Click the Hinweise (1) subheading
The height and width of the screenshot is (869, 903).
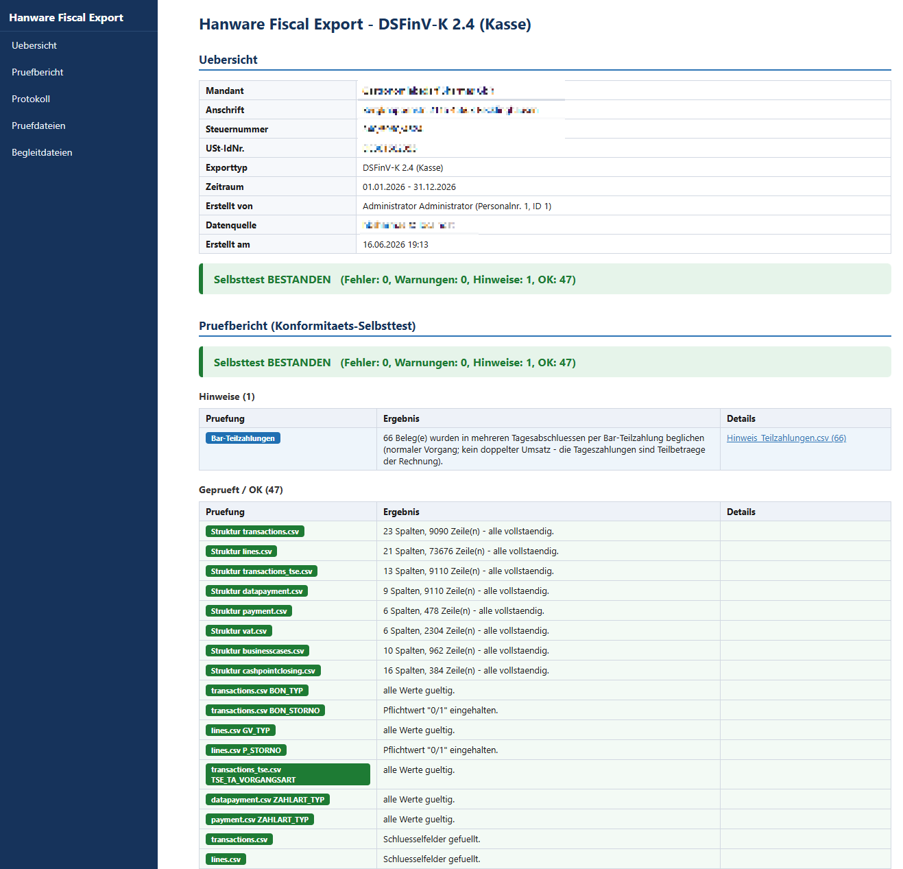227,397
